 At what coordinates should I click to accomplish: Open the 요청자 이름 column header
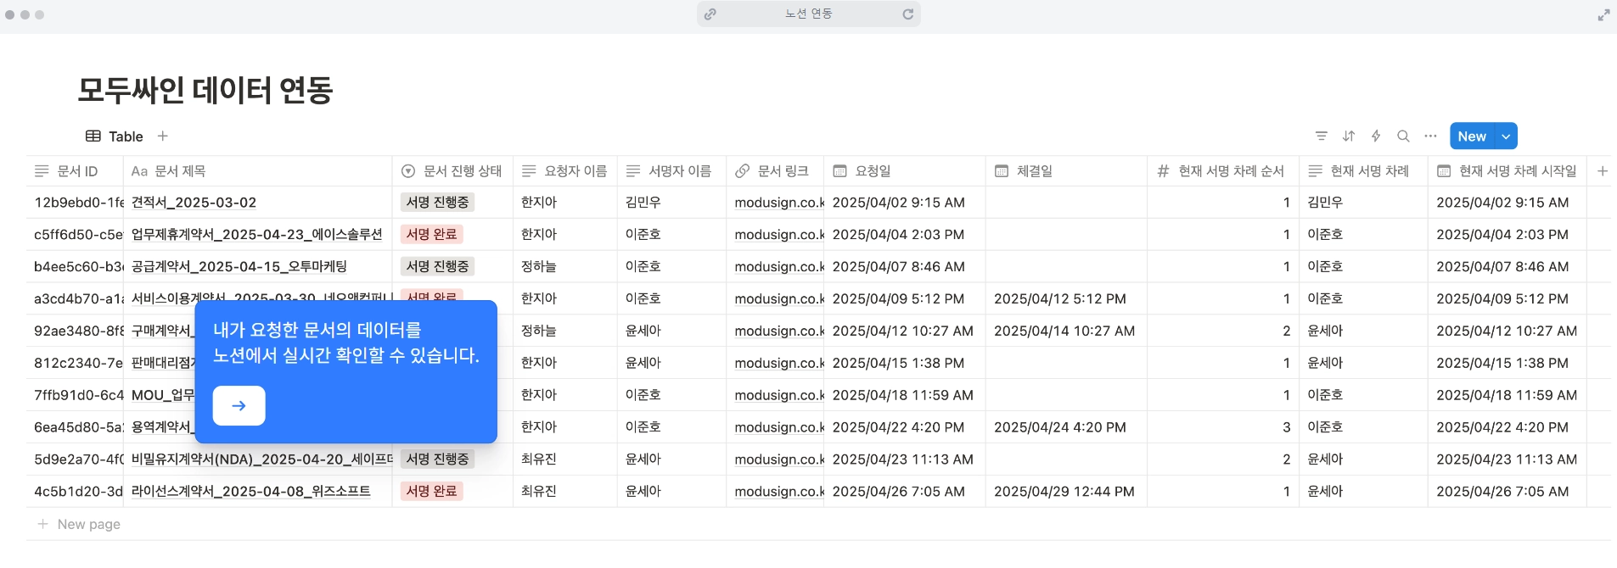click(x=564, y=171)
